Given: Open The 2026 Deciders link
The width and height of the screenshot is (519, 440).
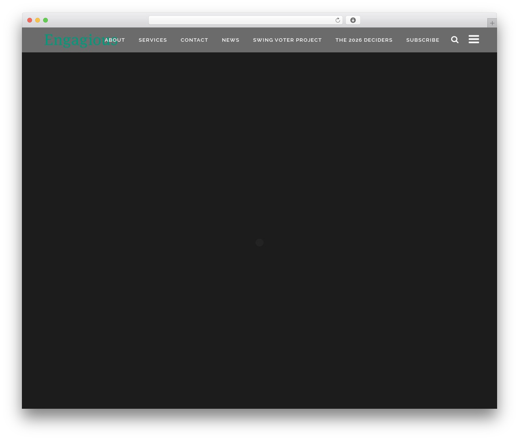Looking at the screenshot, I should click(364, 40).
